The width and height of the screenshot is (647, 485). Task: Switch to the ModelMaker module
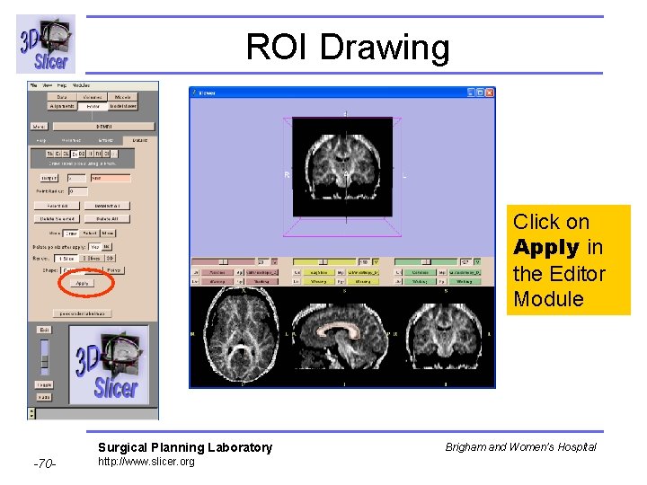(x=122, y=106)
